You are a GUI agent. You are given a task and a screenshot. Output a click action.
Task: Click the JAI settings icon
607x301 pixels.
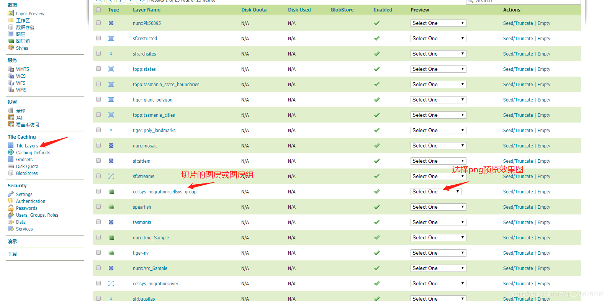tap(11, 118)
